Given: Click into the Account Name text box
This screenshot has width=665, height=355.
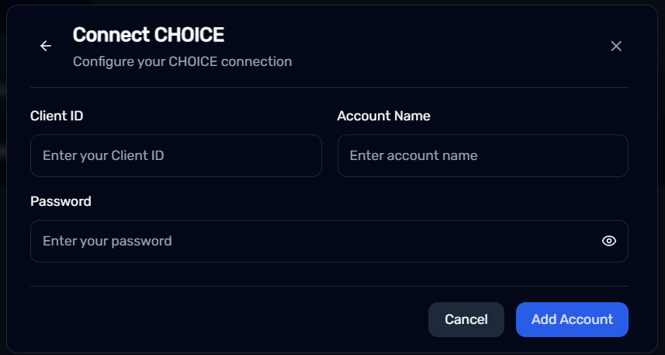Looking at the screenshot, I should tap(483, 155).
